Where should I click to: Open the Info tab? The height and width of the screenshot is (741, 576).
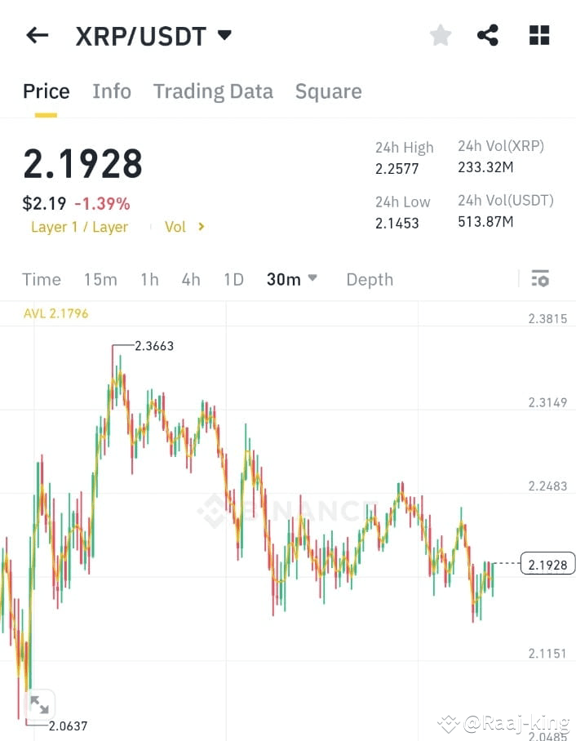point(111,91)
